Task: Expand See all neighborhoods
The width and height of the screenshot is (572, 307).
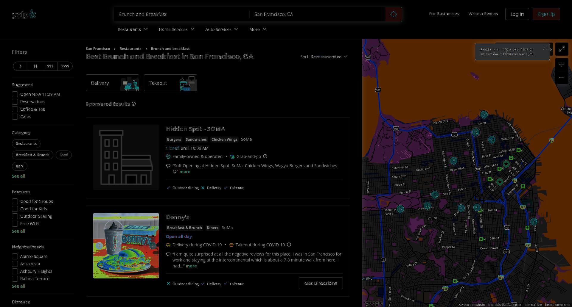Action: coord(18,286)
